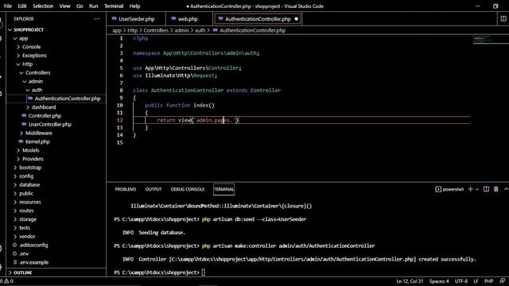This screenshot has width=509, height=286.
Task: Expand the OUTLINE section
Action: point(10,272)
